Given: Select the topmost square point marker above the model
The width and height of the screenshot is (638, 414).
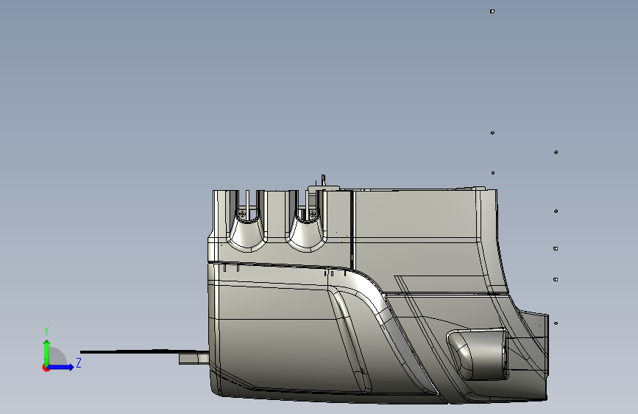Looking at the screenshot, I should pyautogui.click(x=492, y=11).
